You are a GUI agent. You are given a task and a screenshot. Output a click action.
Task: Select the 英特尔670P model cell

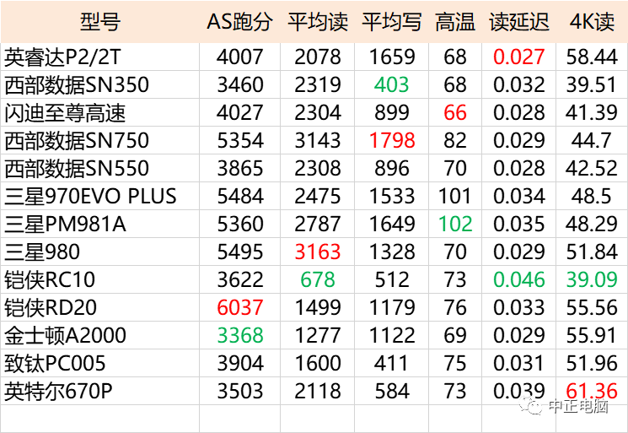click(x=100, y=391)
